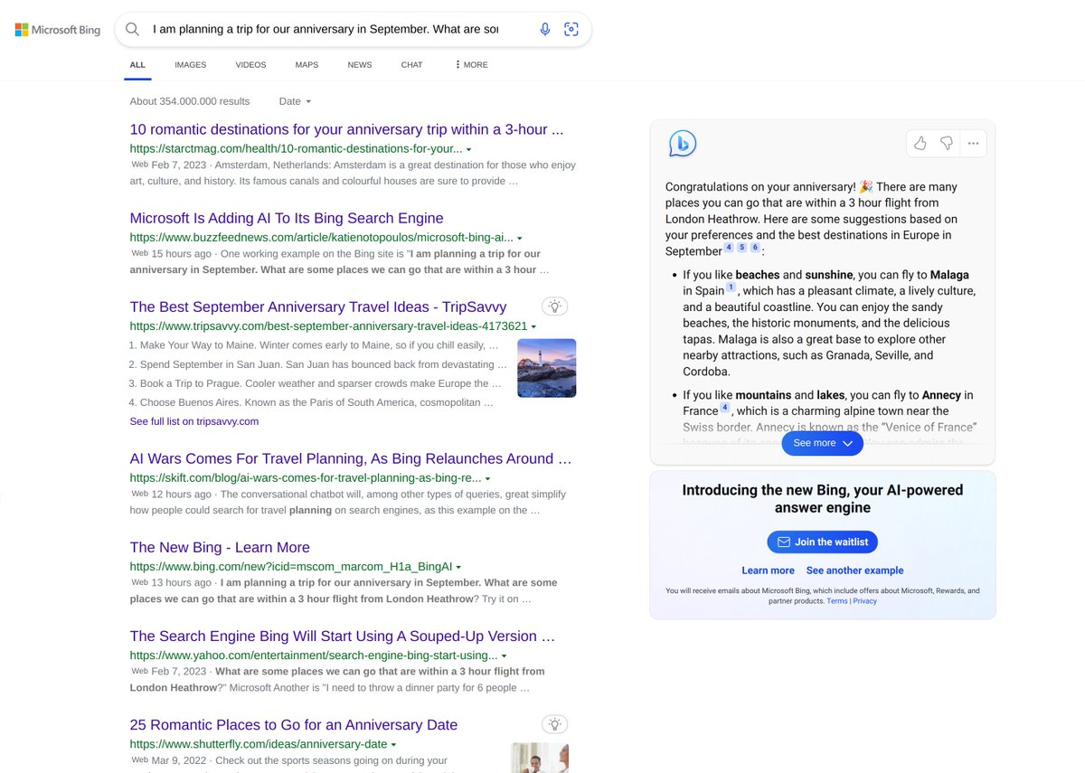This screenshot has width=1085, height=773.
Task: Click 'Introducing the new Bing' heading
Action: coord(823,499)
